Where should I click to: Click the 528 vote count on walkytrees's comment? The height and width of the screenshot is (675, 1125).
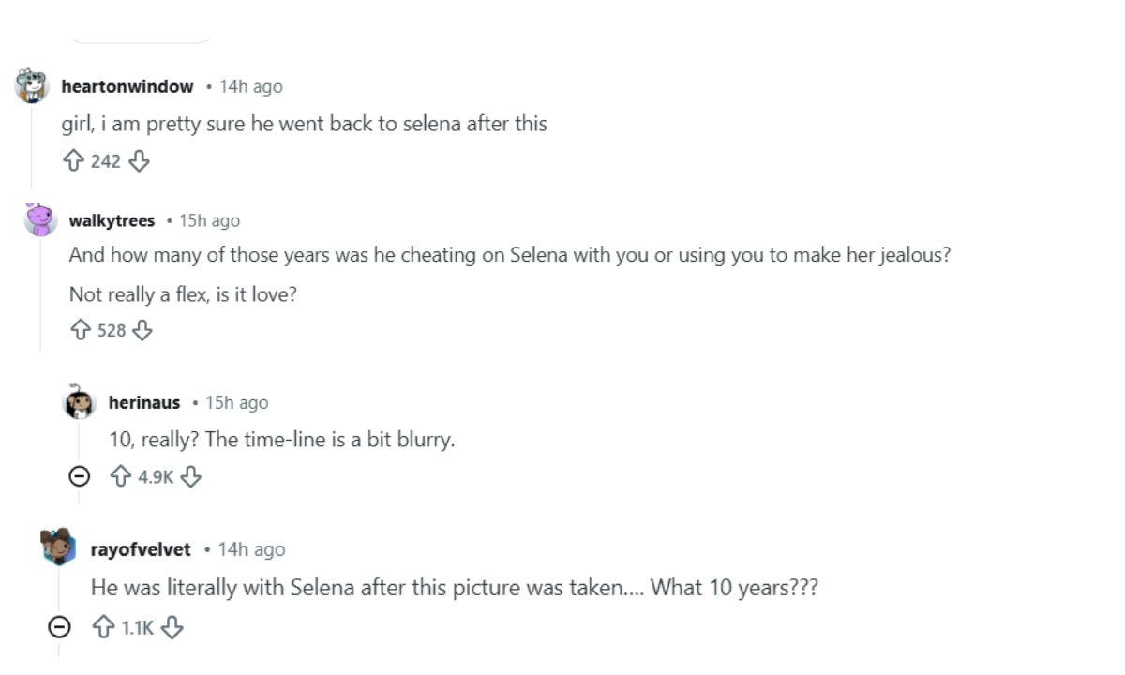(111, 329)
